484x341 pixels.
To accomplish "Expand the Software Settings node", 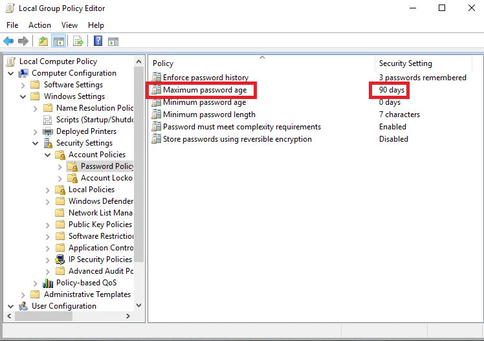I will pyautogui.click(x=23, y=85).
